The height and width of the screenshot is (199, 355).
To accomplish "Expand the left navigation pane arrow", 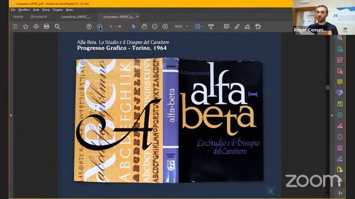I will point(11,116).
